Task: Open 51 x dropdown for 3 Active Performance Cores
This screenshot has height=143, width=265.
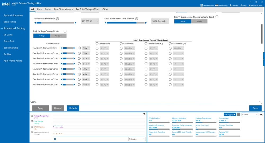Action: click(x=86, y=59)
